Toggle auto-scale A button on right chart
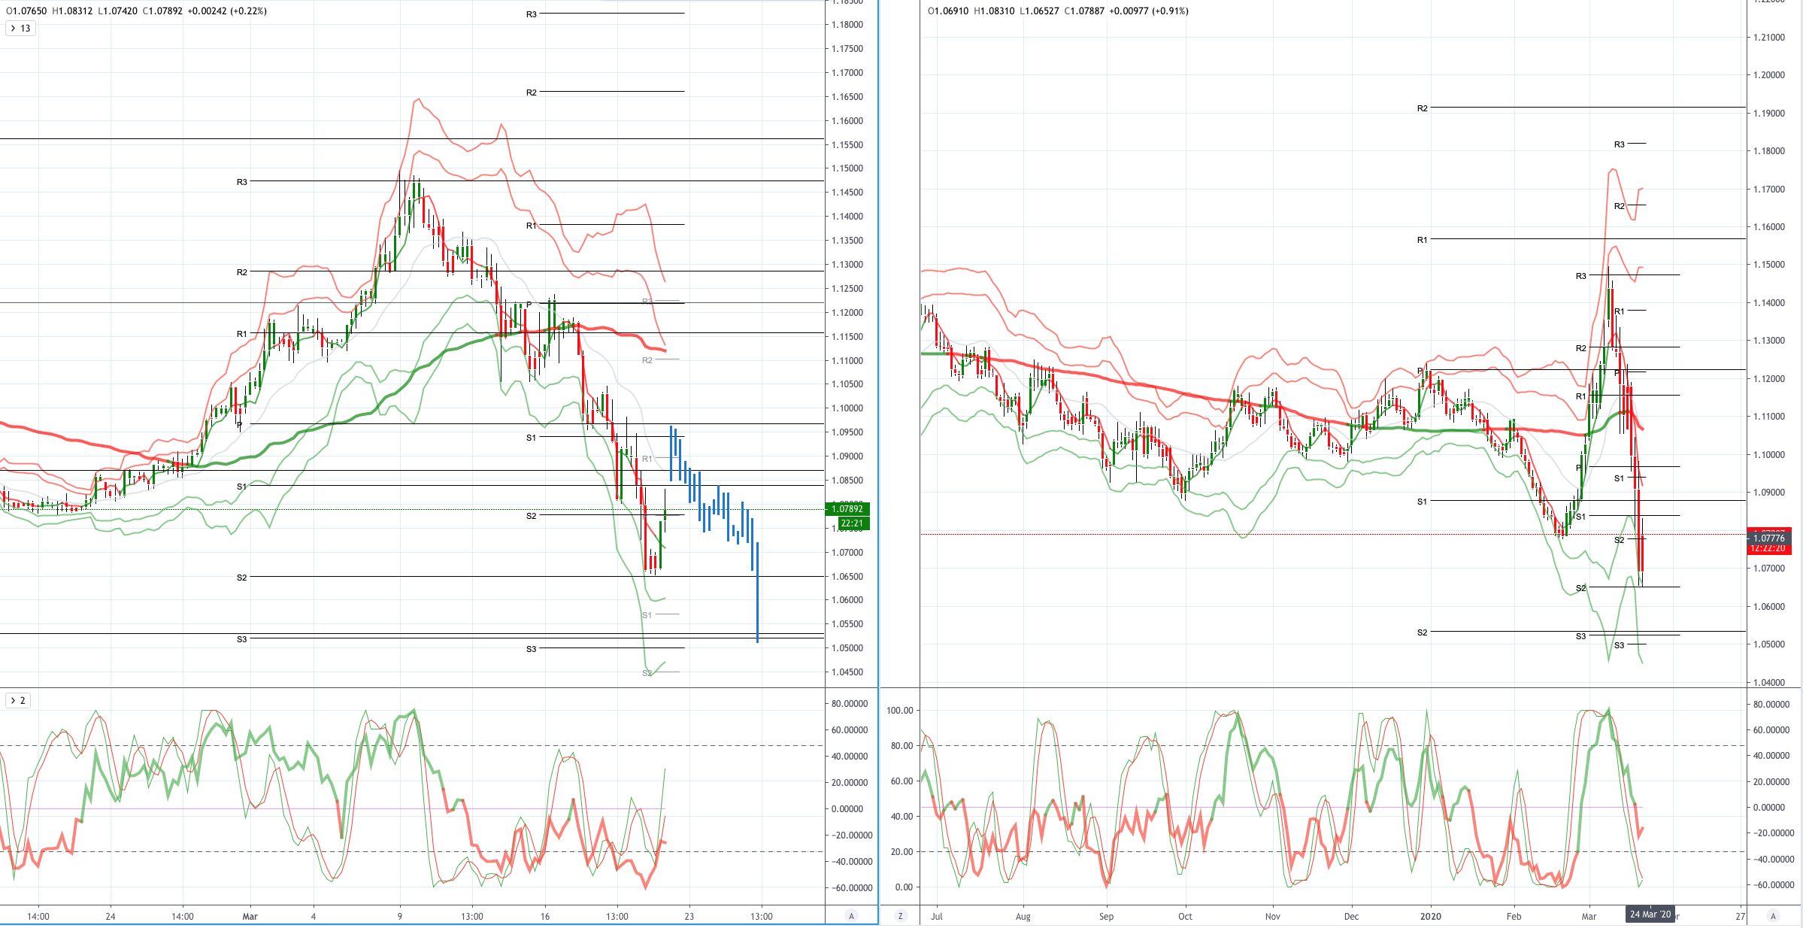1803x928 pixels. 1773,916
